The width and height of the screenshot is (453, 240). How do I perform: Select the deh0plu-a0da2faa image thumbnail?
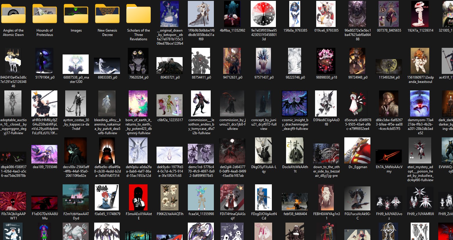click(x=139, y=150)
